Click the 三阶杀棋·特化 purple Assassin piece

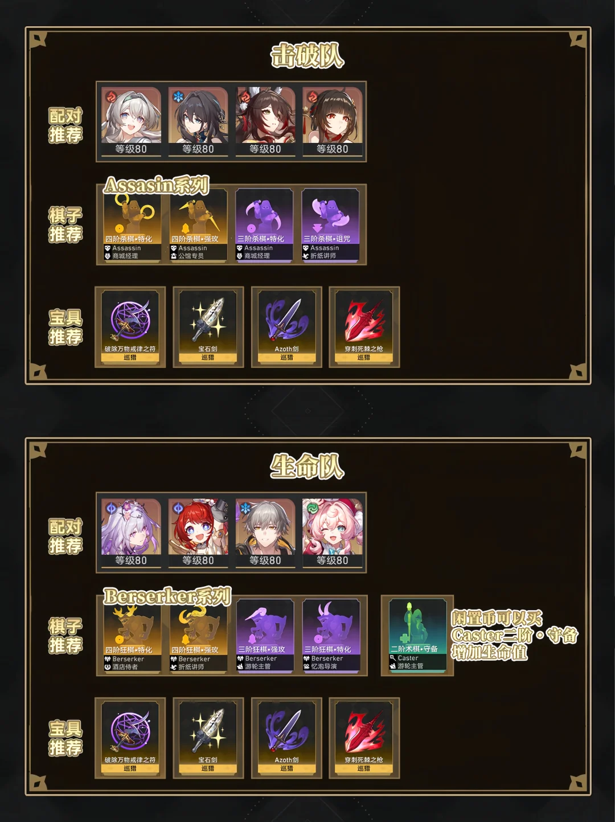(265, 225)
